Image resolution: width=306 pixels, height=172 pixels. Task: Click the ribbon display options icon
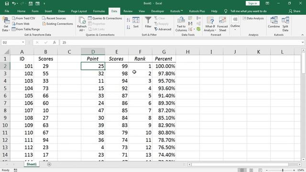267,3
